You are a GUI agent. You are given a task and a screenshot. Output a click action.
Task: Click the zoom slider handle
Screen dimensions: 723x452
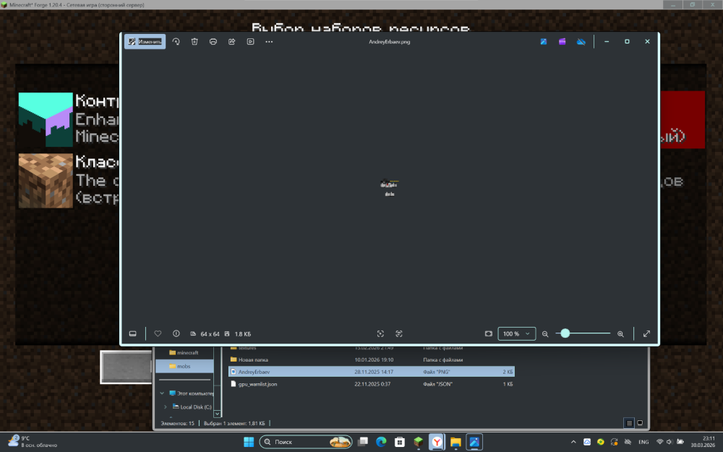point(565,333)
